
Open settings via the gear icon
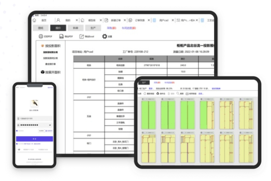[104, 36]
